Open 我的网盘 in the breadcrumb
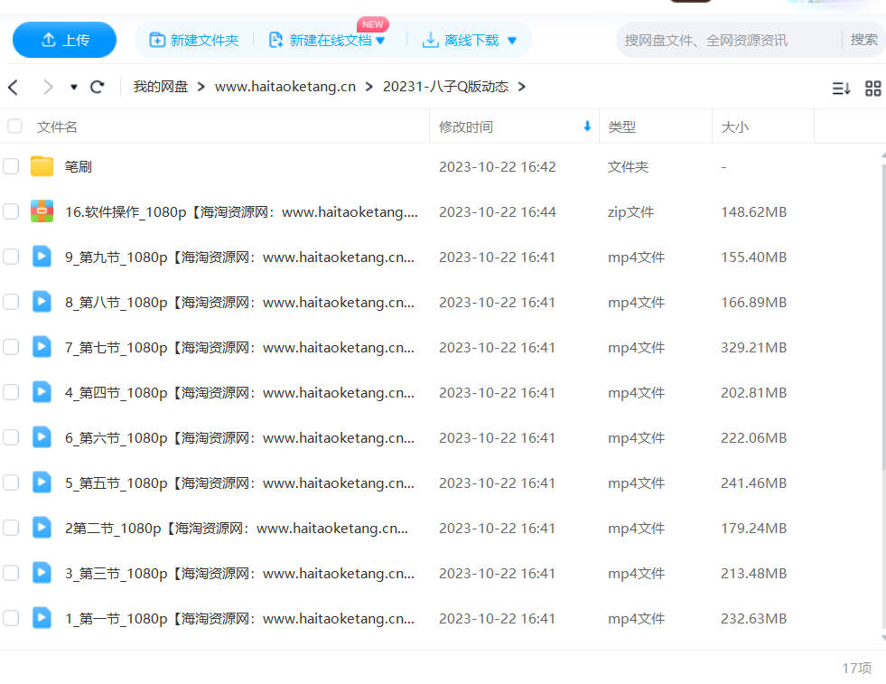This screenshot has height=684, width=886. pos(161,87)
